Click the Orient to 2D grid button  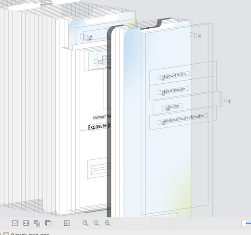tap(67, 223)
